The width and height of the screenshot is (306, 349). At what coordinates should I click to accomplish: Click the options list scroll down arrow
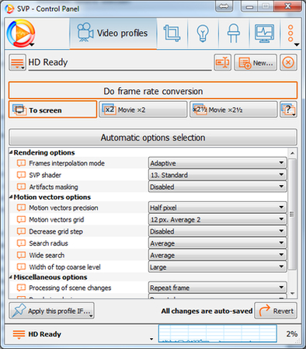[292, 293]
